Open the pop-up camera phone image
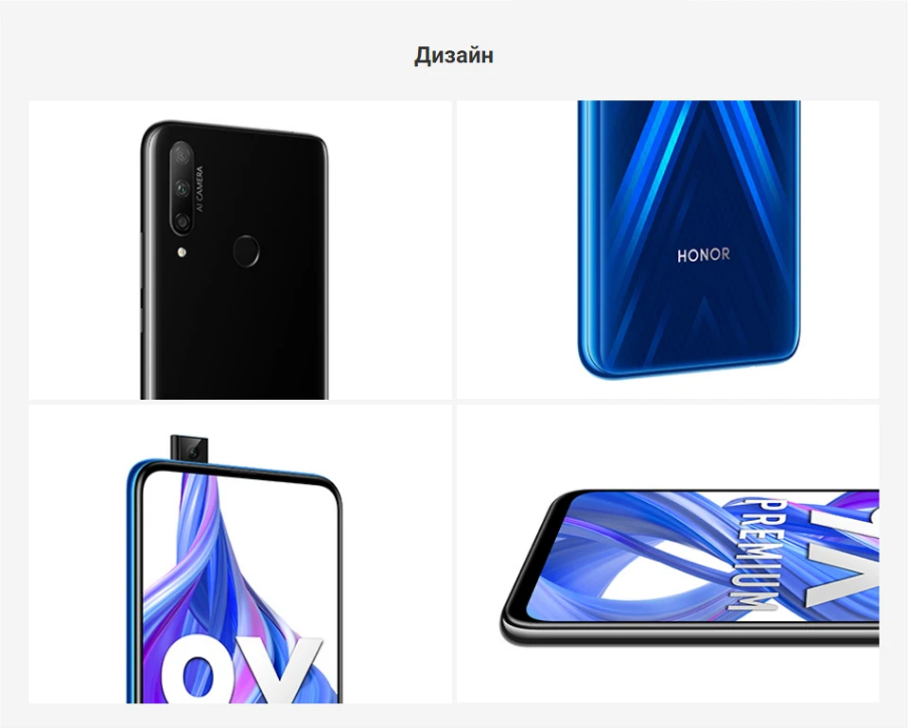The image size is (908, 728). (239, 554)
